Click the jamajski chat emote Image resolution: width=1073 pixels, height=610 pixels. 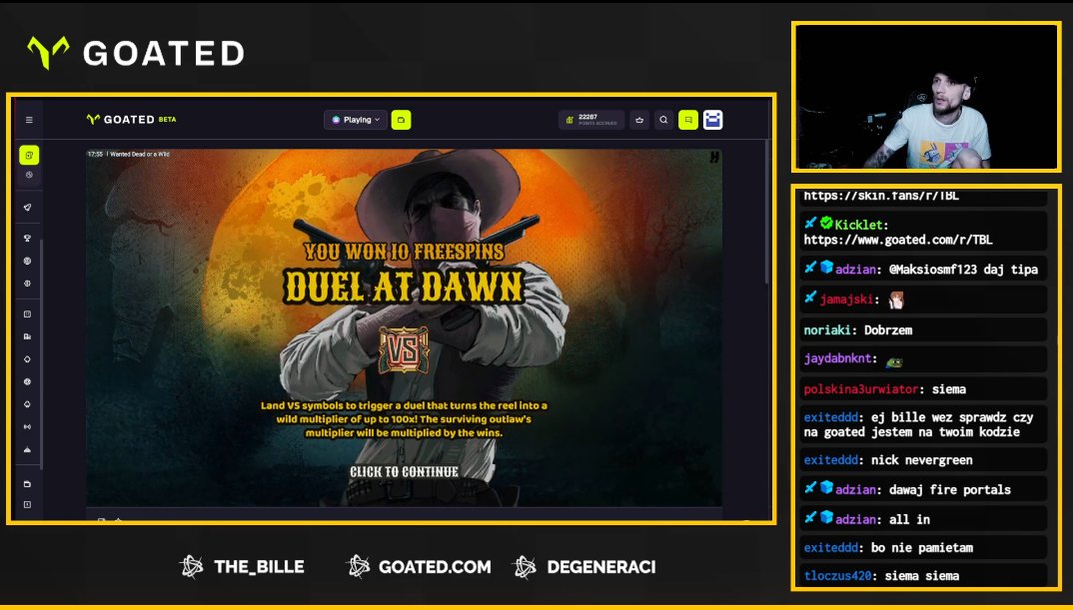(897, 300)
